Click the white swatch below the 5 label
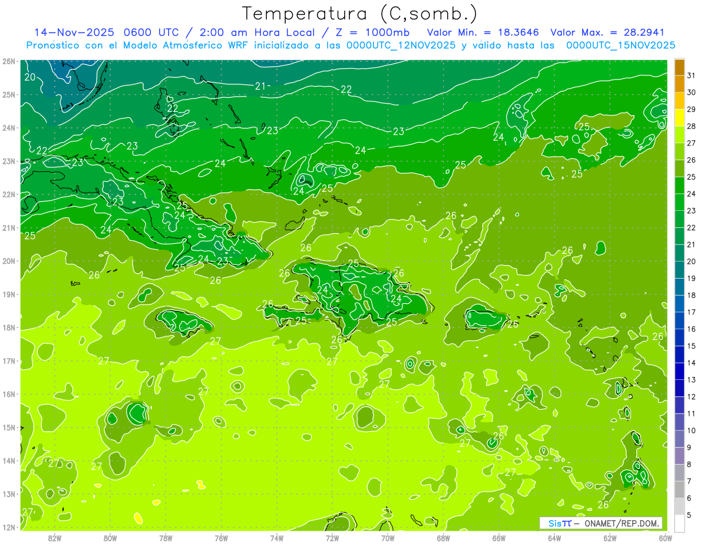707x546 pixels. 679,523
